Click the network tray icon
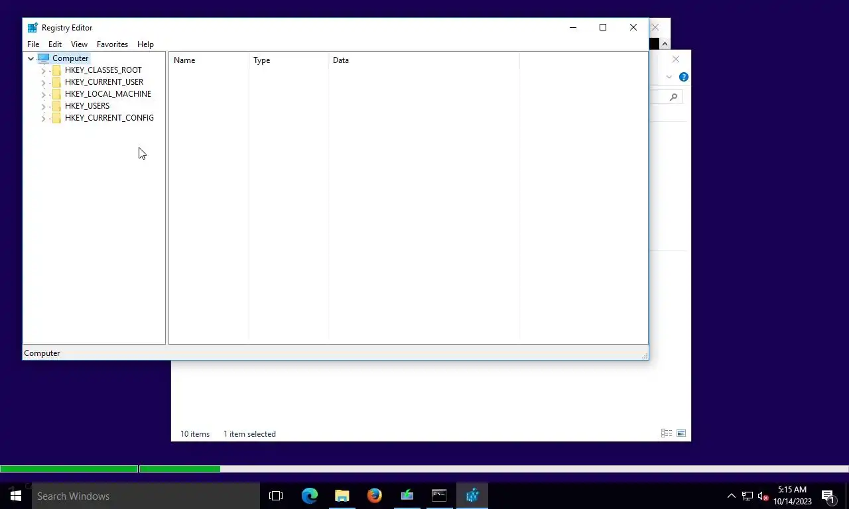The width and height of the screenshot is (849, 509). pos(748,496)
